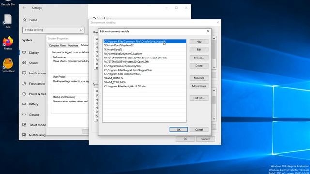Image resolution: width=310 pixels, height=174 pixels.
Task: Click New in Edit environment variable
Action: [x=199, y=42]
